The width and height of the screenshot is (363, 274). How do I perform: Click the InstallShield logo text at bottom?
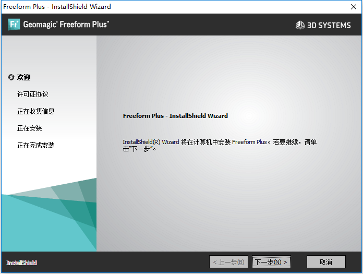click(21, 263)
